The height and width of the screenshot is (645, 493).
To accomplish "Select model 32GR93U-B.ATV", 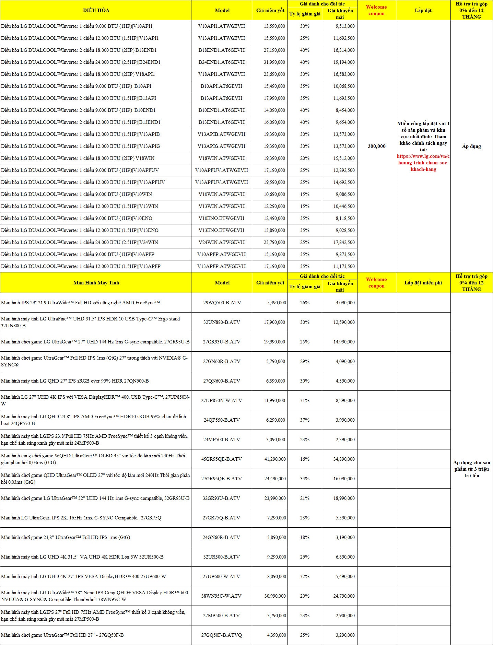I will [x=222, y=498].
